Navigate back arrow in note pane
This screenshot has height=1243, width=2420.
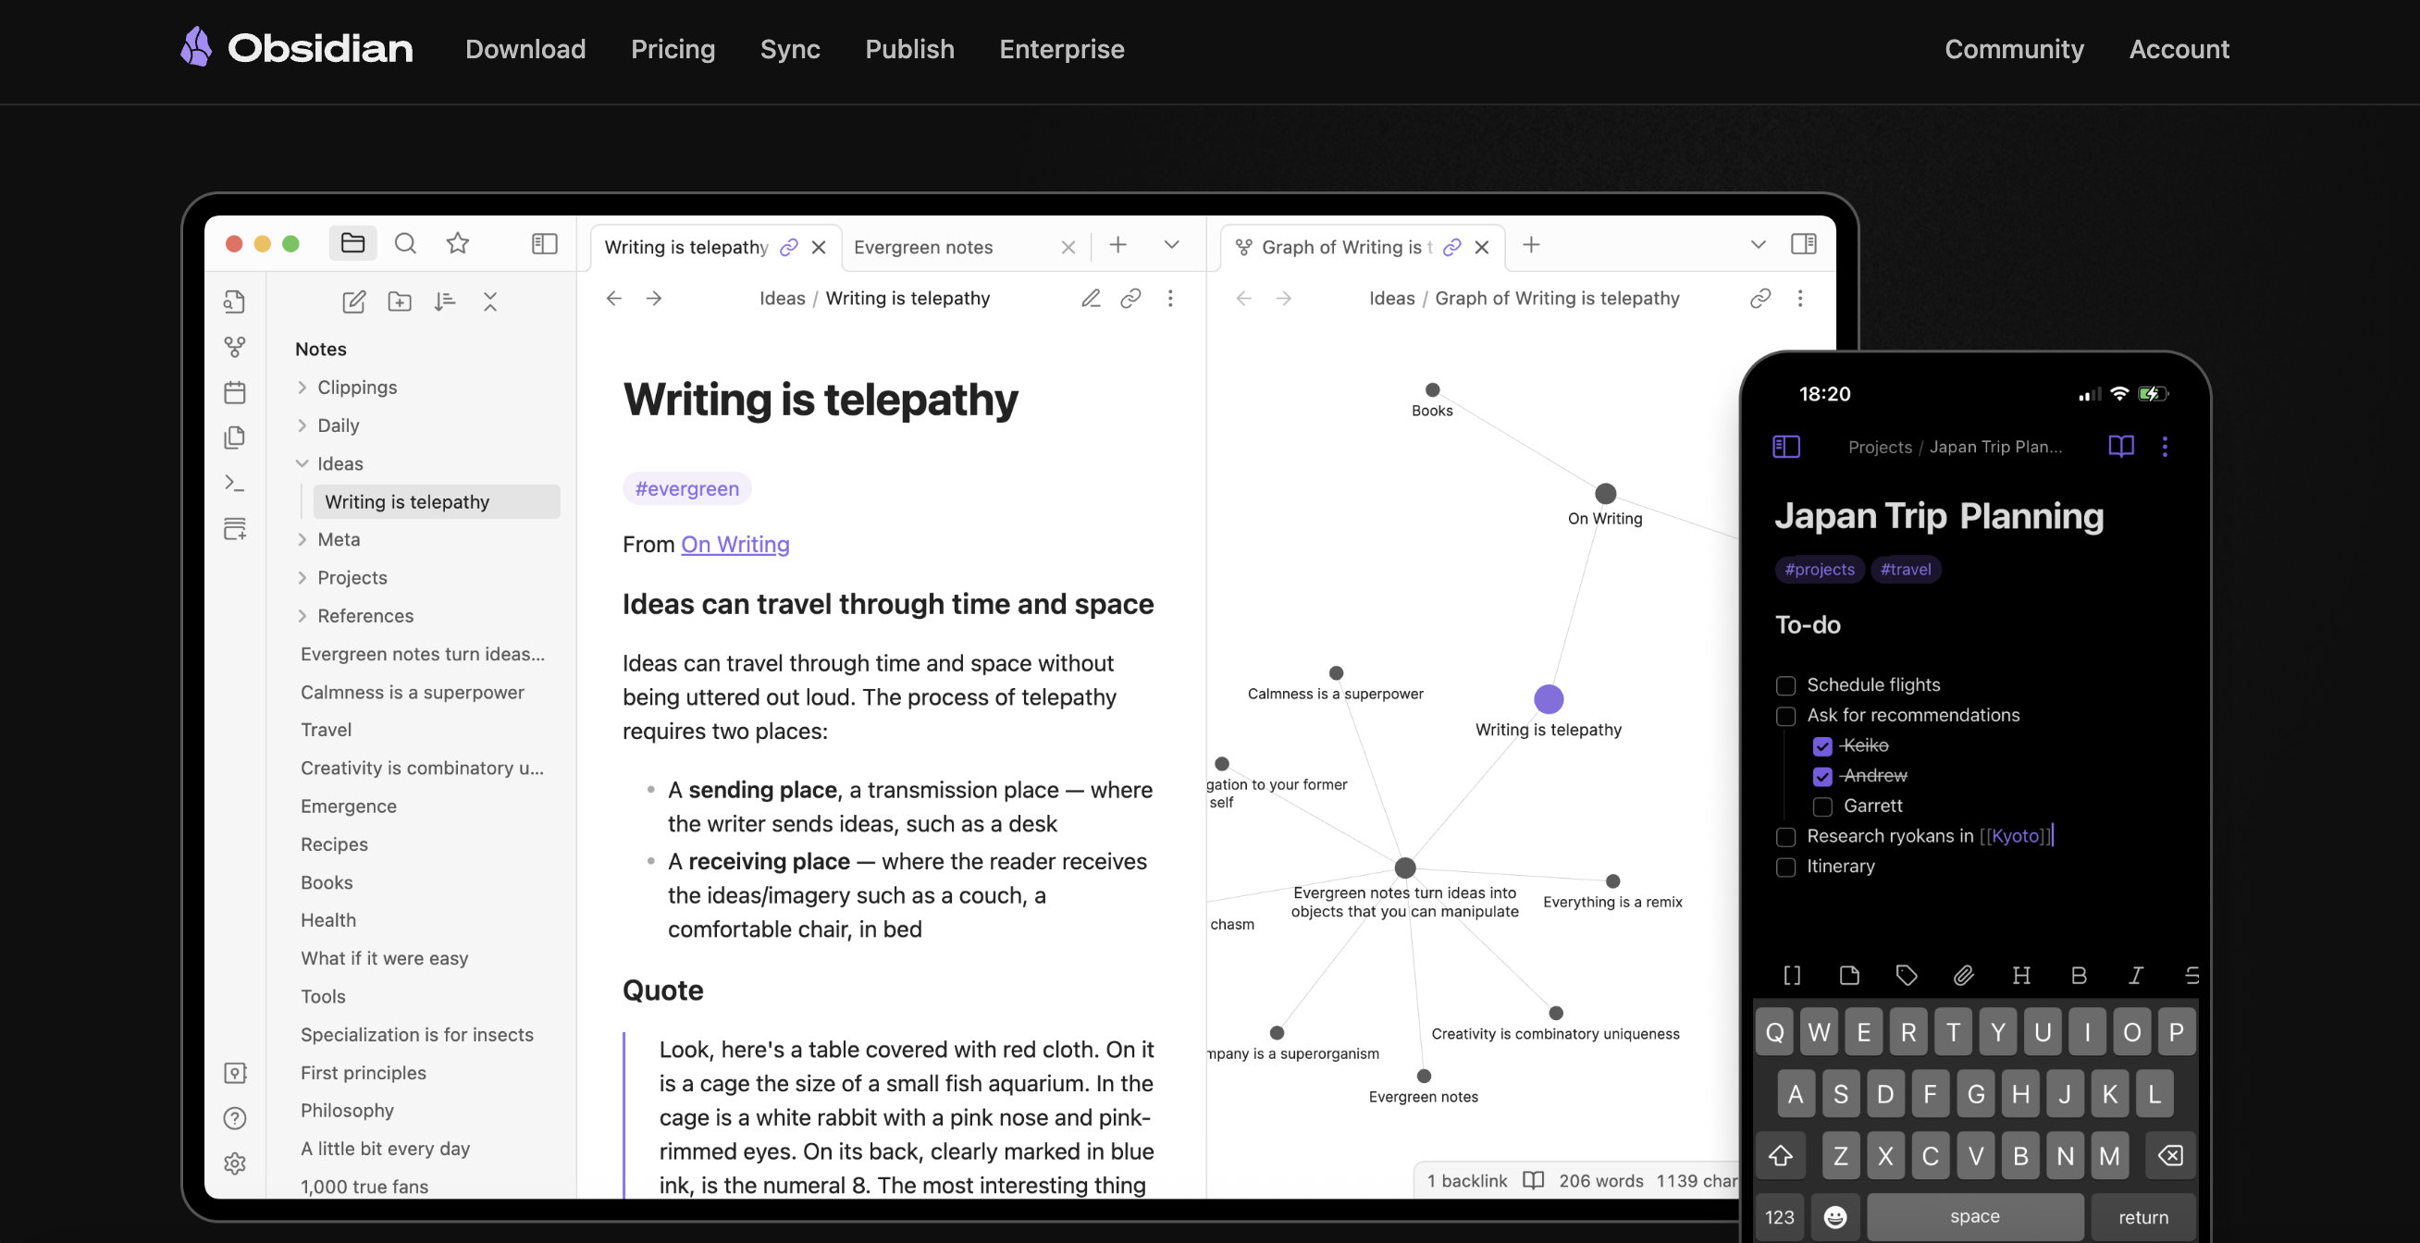pos(613,298)
